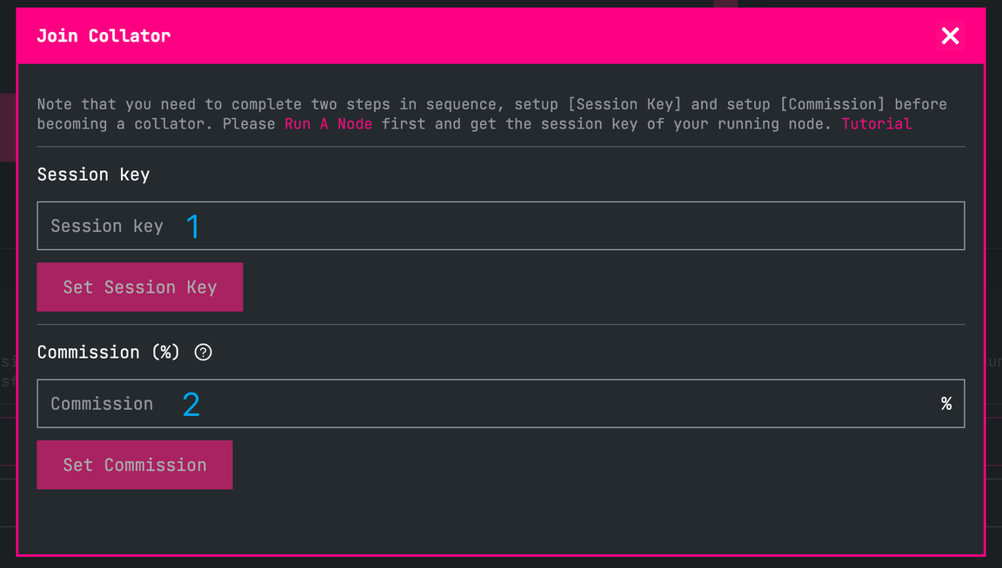The image size is (1002, 568).
Task: Click the Commission help question mark icon
Action: point(203,352)
